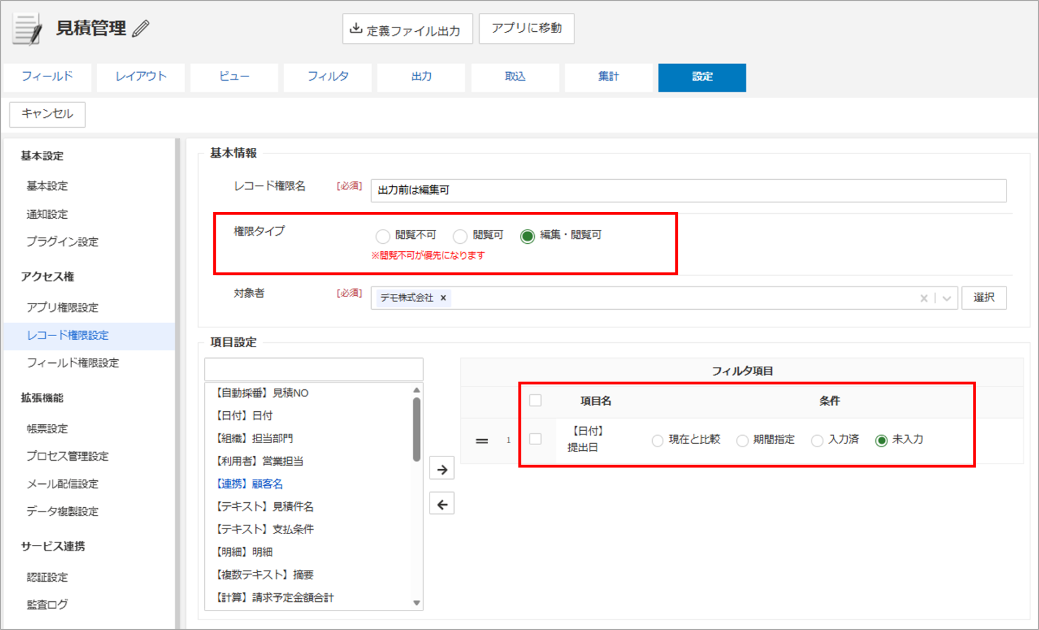Click the 選択 button for 対象者
Image resolution: width=1039 pixels, height=630 pixels.
(983, 298)
